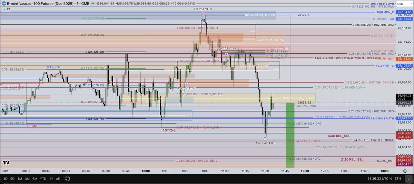Click the E-mini Nasdaq-100 Futures symbol title

[x=48, y=3]
